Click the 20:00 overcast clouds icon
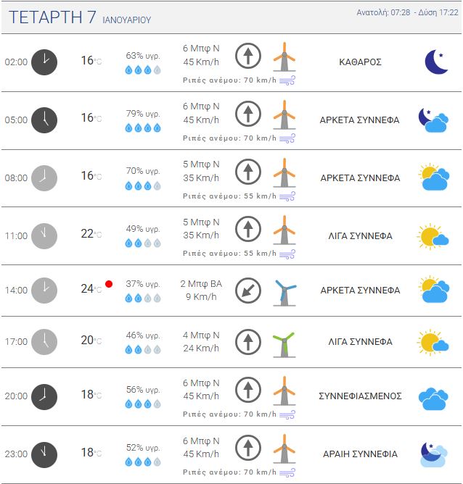This screenshot has height=484, width=463. [x=433, y=396]
